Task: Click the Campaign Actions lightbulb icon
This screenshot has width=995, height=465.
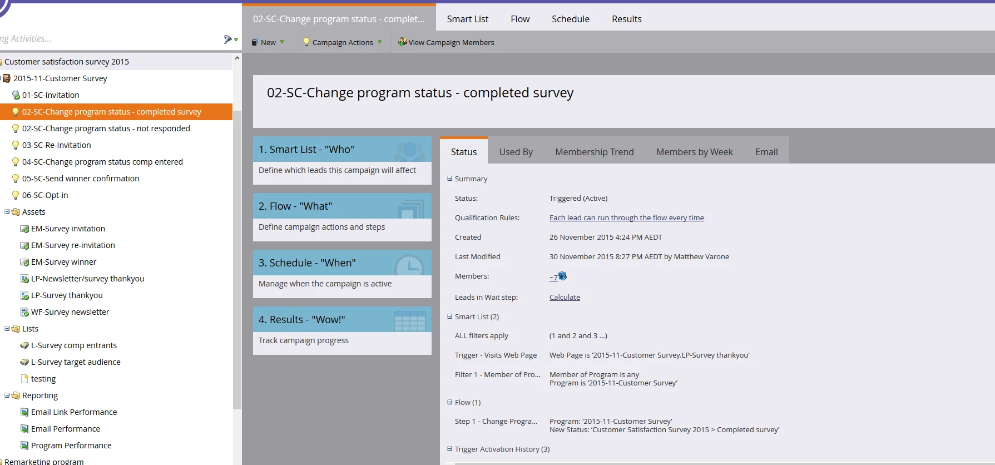Action: click(x=306, y=42)
